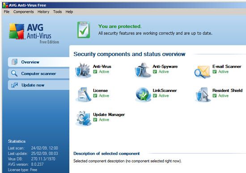Select the Update Manager component label

click(x=109, y=115)
